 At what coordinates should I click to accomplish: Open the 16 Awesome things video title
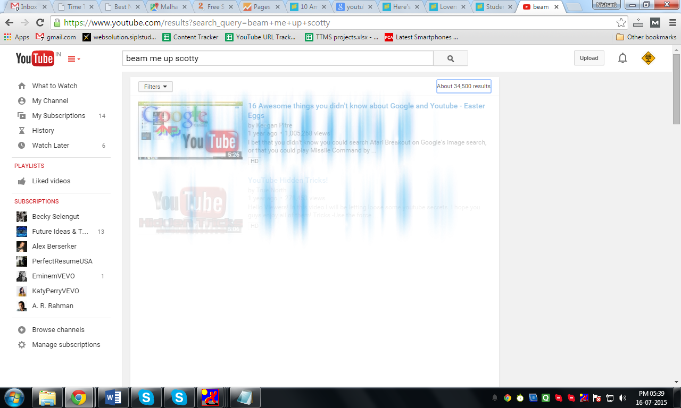(367, 110)
